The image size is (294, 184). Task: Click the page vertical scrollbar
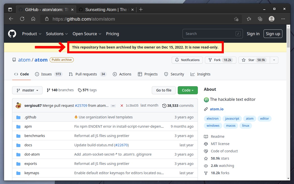pos(288,38)
